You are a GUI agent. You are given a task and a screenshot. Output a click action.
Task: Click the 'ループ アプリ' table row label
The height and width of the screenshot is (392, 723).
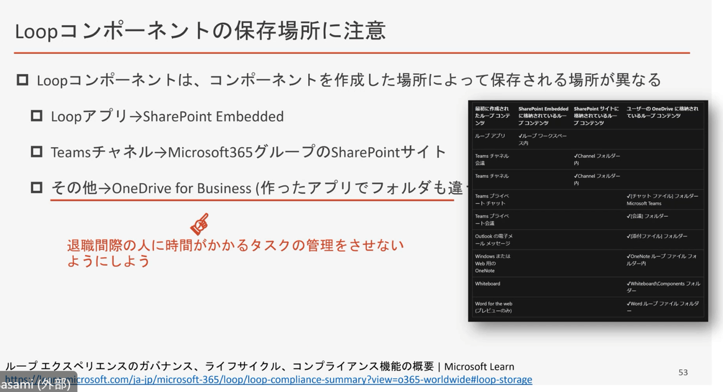[x=490, y=136]
